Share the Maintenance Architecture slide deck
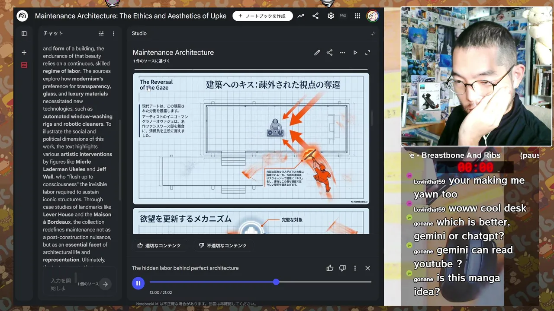This screenshot has width=554, height=311. (x=330, y=53)
